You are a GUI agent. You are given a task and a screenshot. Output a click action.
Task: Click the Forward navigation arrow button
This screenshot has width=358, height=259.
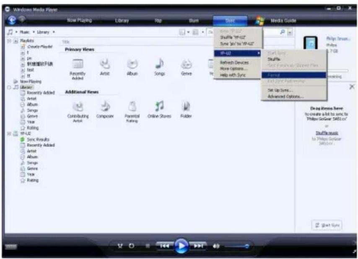coord(22,20)
